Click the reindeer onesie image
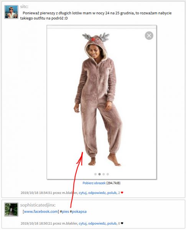The width and height of the screenshot is (186, 230). pyautogui.click(x=98, y=99)
